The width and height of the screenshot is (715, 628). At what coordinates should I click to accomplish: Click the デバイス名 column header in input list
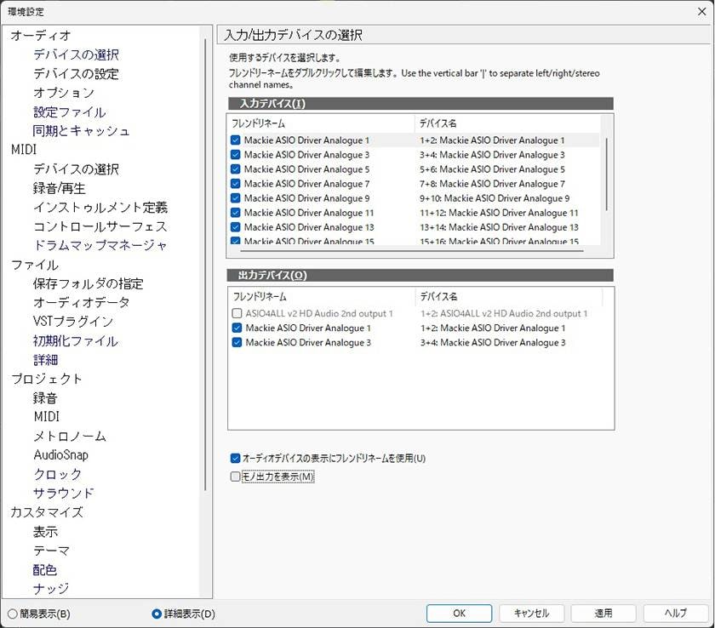[438, 123]
